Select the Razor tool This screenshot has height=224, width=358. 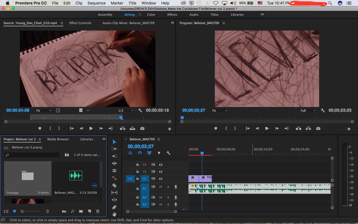[x=114, y=185]
